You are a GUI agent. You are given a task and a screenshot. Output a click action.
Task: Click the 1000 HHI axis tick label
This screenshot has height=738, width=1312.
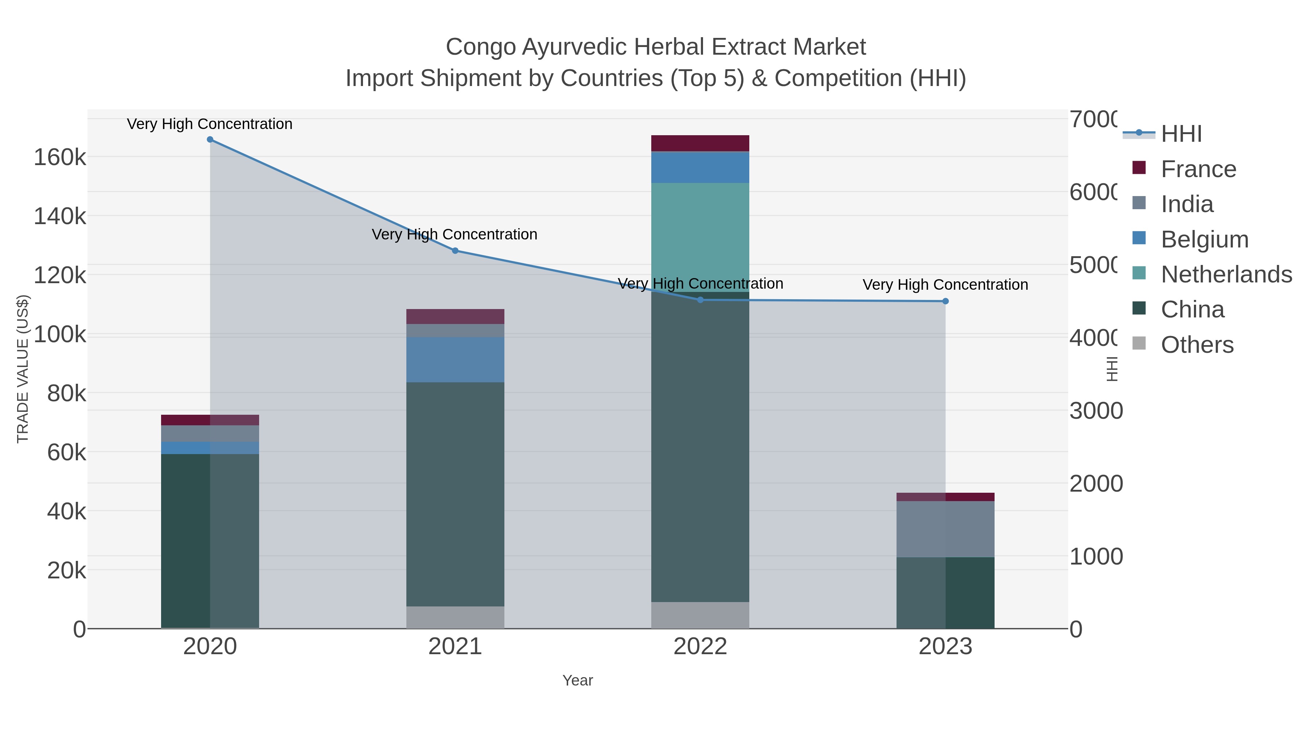[1096, 556]
